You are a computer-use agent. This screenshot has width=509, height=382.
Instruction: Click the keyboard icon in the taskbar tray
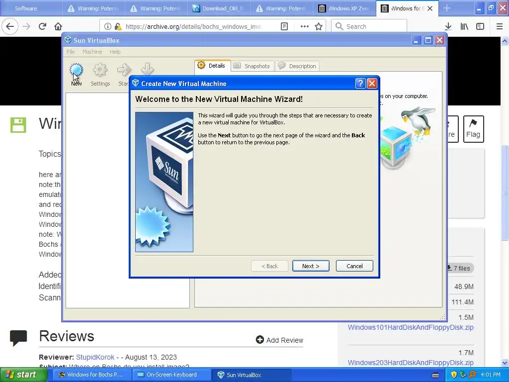coord(435,375)
